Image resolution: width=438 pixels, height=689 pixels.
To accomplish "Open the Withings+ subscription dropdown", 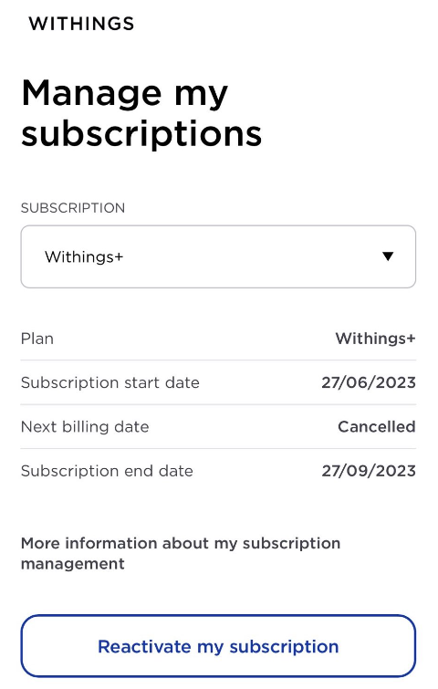I will tap(218, 256).
